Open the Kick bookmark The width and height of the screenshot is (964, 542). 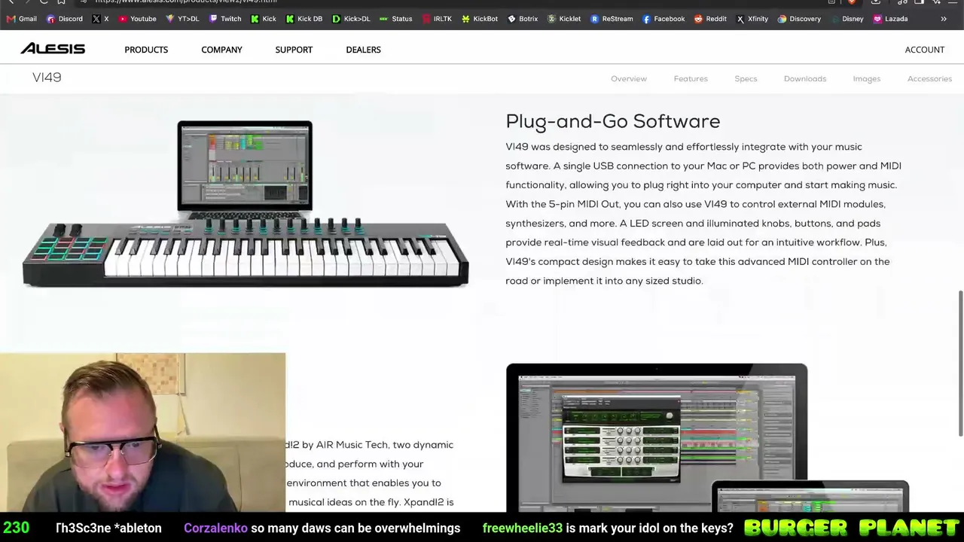click(264, 19)
